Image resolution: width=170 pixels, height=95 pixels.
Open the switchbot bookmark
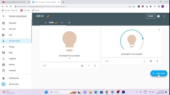tap(25, 10)
